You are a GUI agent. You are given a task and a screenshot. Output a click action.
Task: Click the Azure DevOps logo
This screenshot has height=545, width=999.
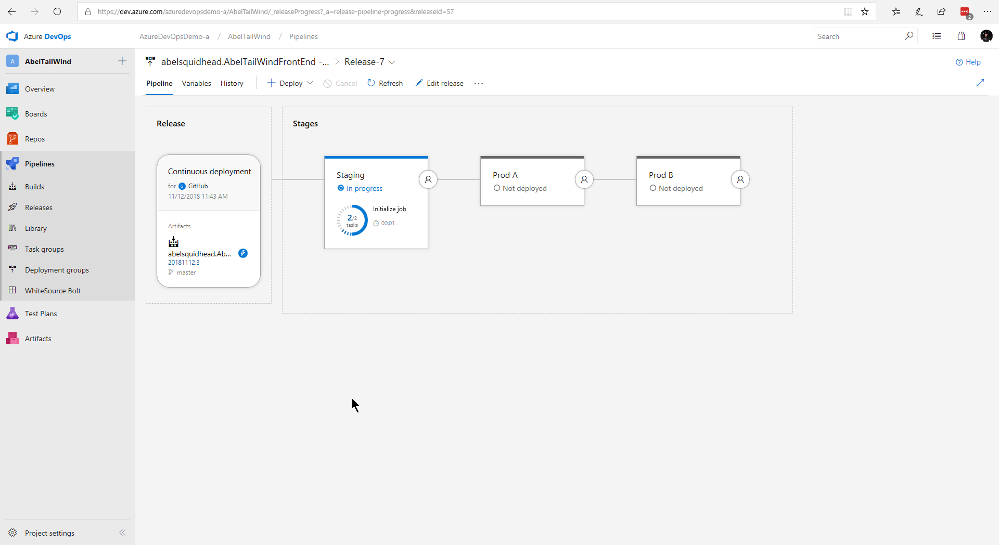pyautogui.click(x=39, y=36)
